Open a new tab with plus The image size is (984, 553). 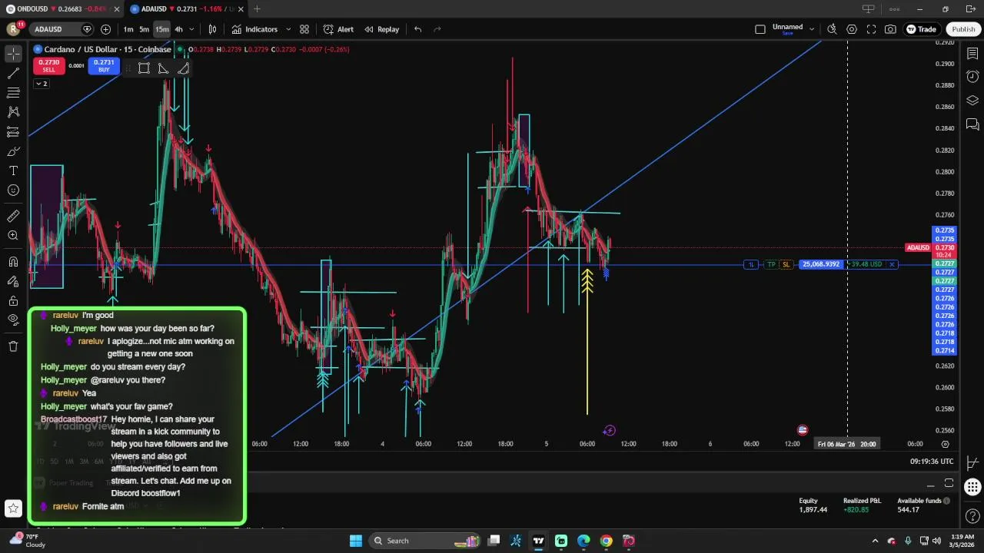[x=257, y=8]
